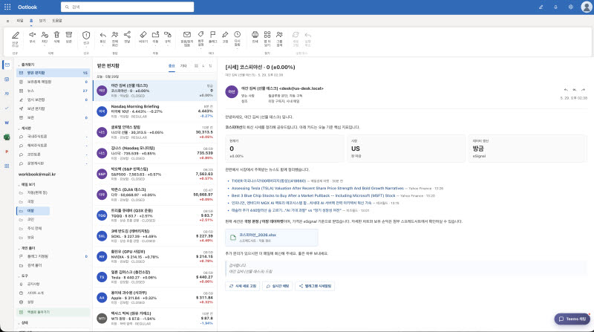Click the megaphone ignore icon in ribbon
Image resolution: width=594 pixels, height=332 pixels.
click(x=32, y=34)
